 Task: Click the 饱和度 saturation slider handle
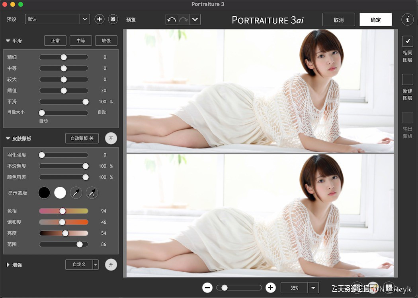(x=62, y=222)
